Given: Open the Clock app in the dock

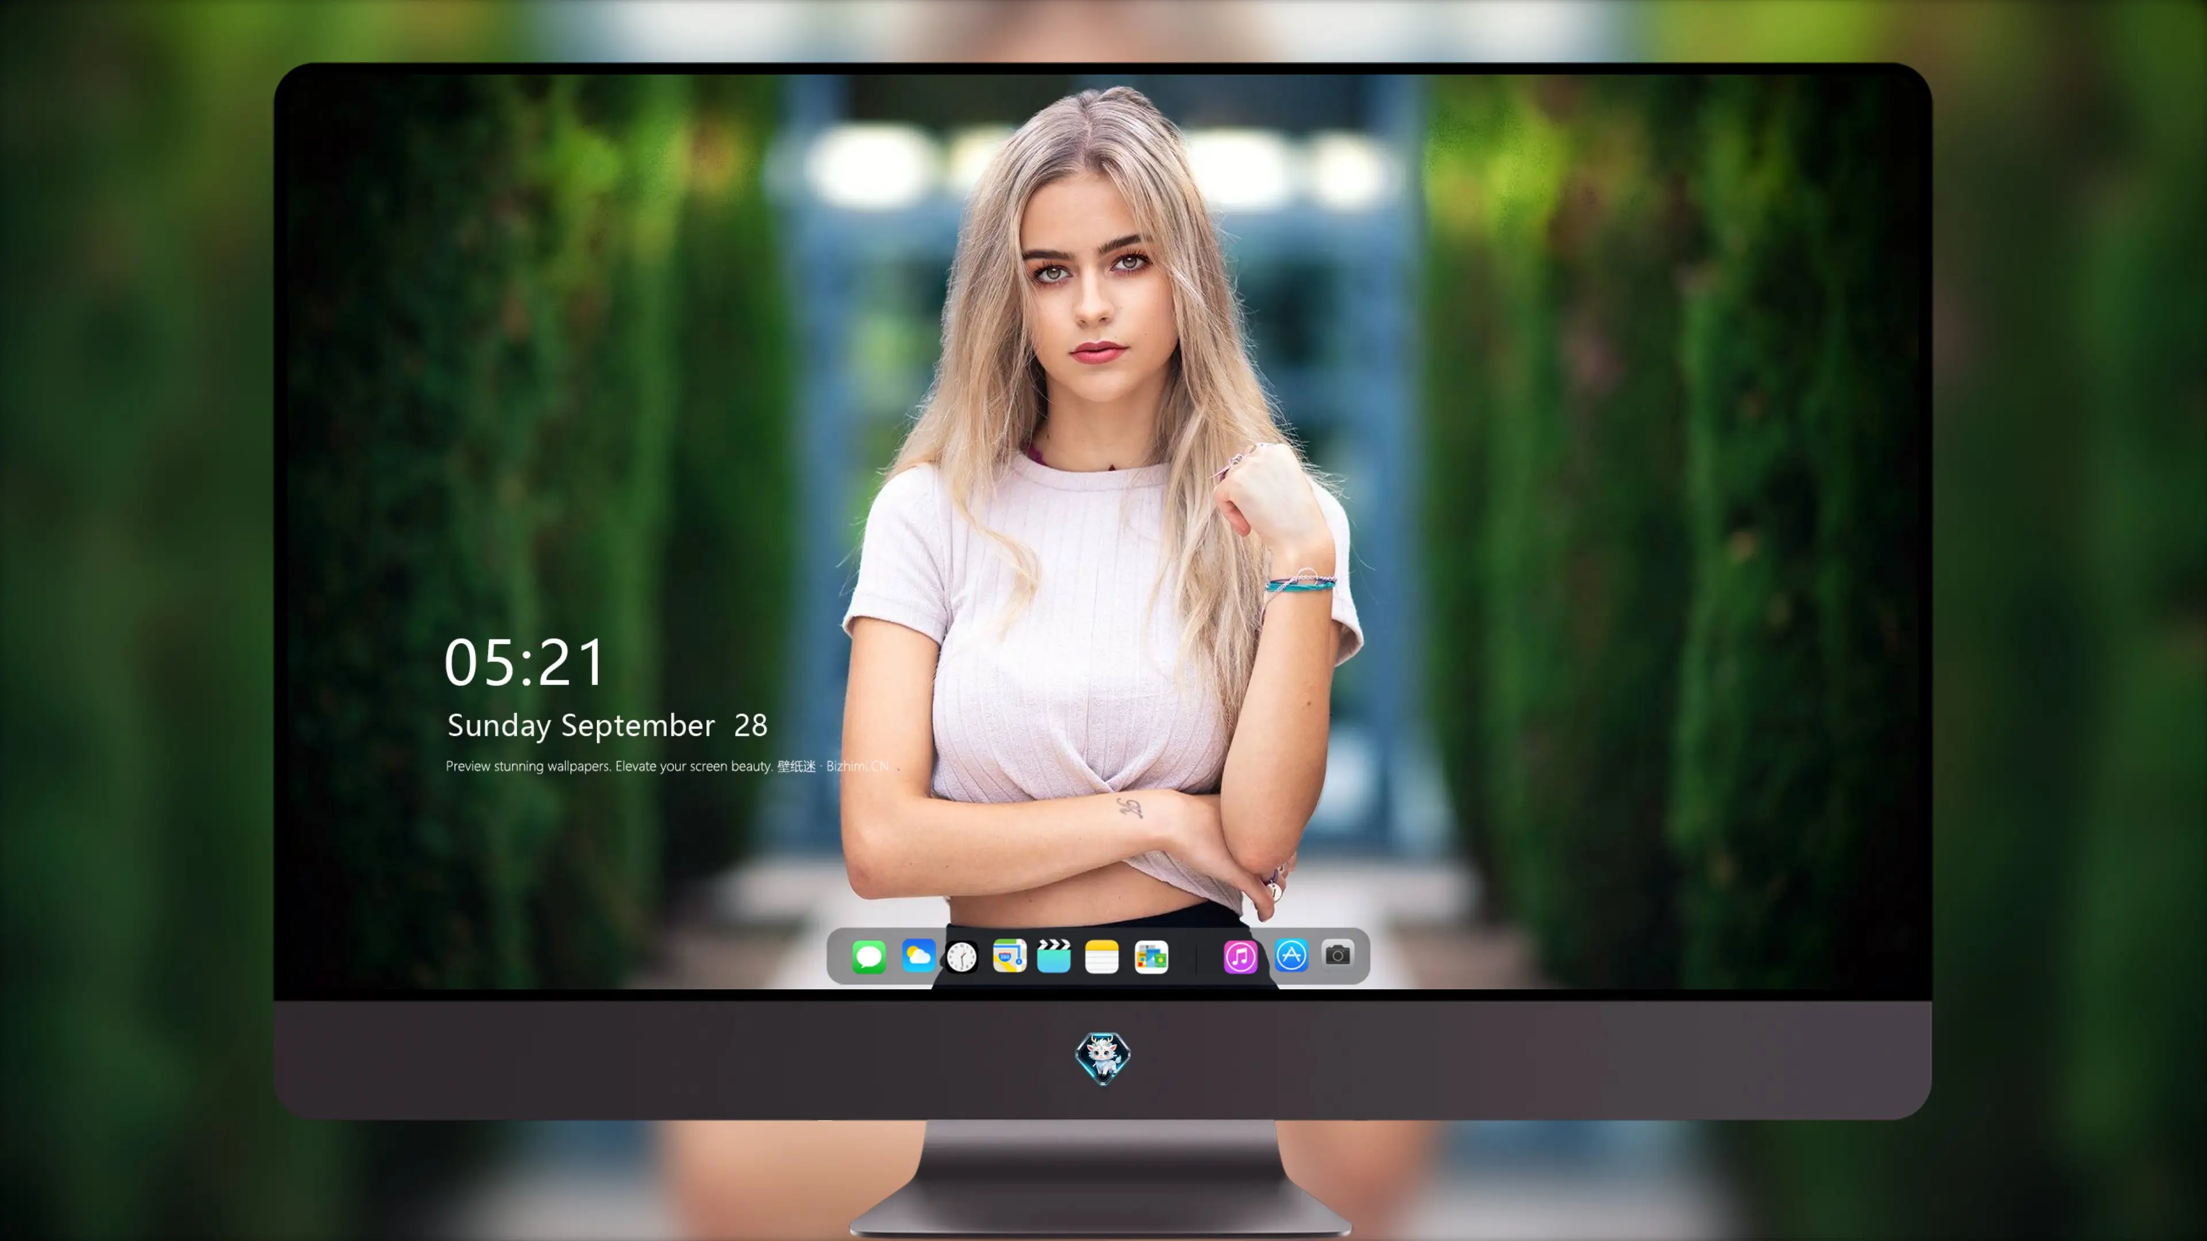Looking at the screenshot, I should [x=962, y=957].
